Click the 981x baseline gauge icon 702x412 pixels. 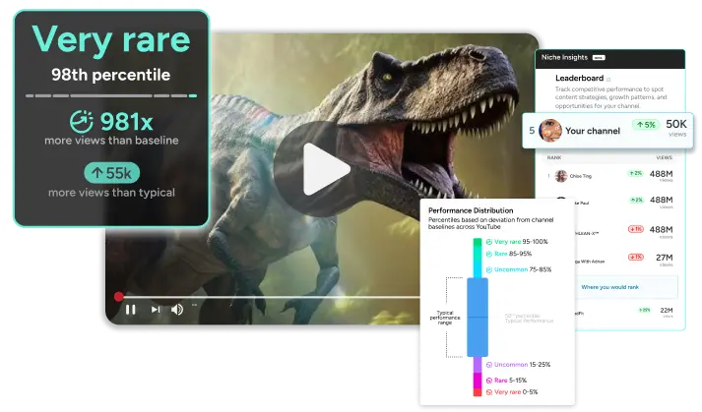coord(83,122)
